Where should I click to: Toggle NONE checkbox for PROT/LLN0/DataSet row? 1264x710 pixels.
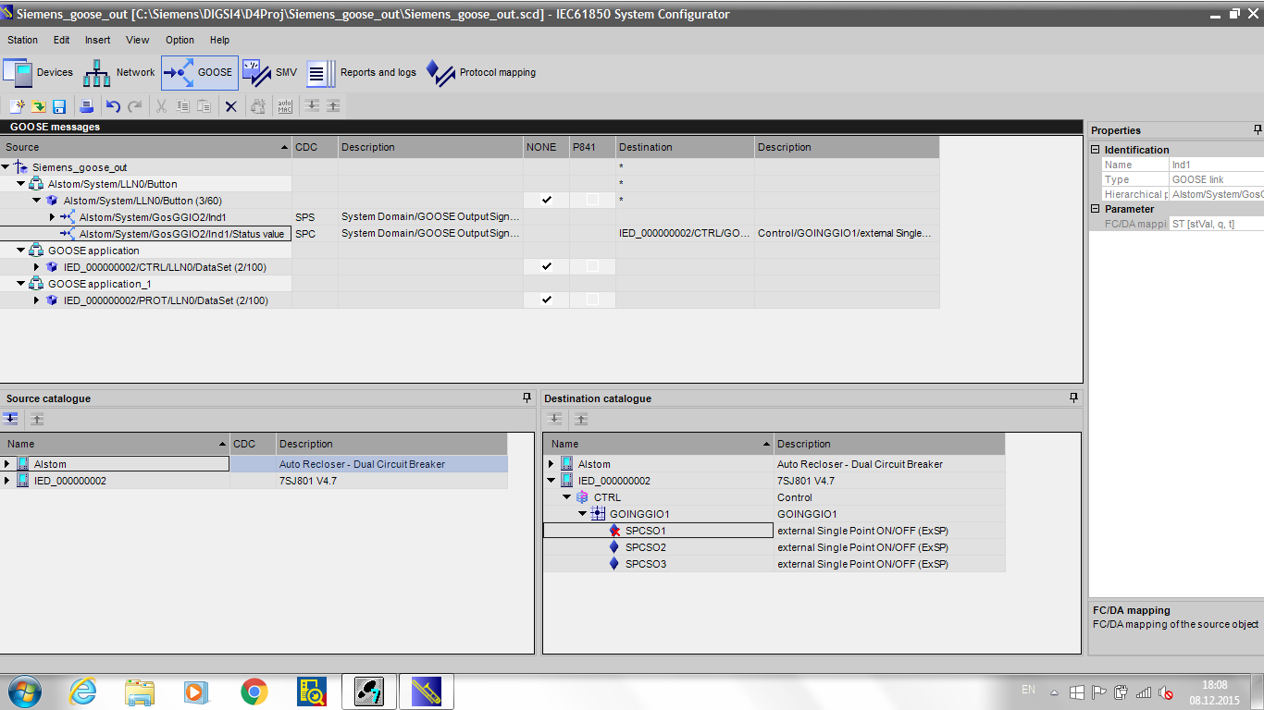pos(545,300)
